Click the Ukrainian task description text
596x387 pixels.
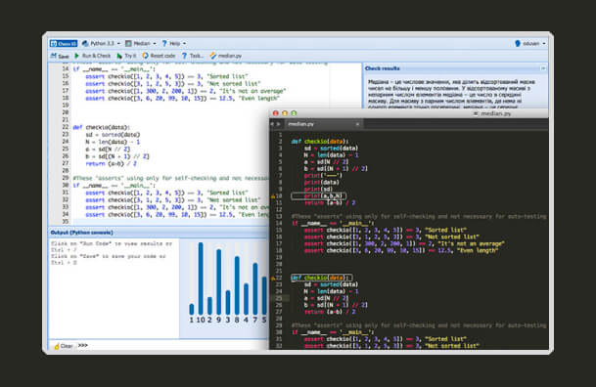(x=451, y=94)
